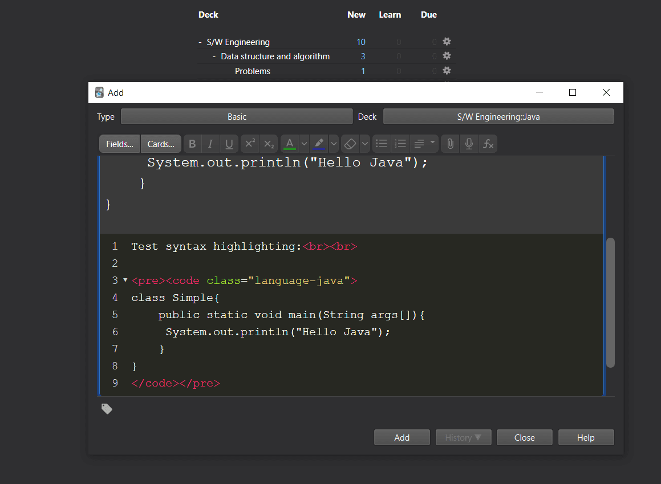Screen dimensions: 661x484
Task: Click the closing </code></pre> tag line
Action: 176,383
